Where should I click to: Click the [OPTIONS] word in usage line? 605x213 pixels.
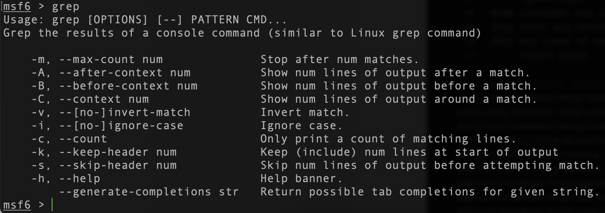(118, 20)
